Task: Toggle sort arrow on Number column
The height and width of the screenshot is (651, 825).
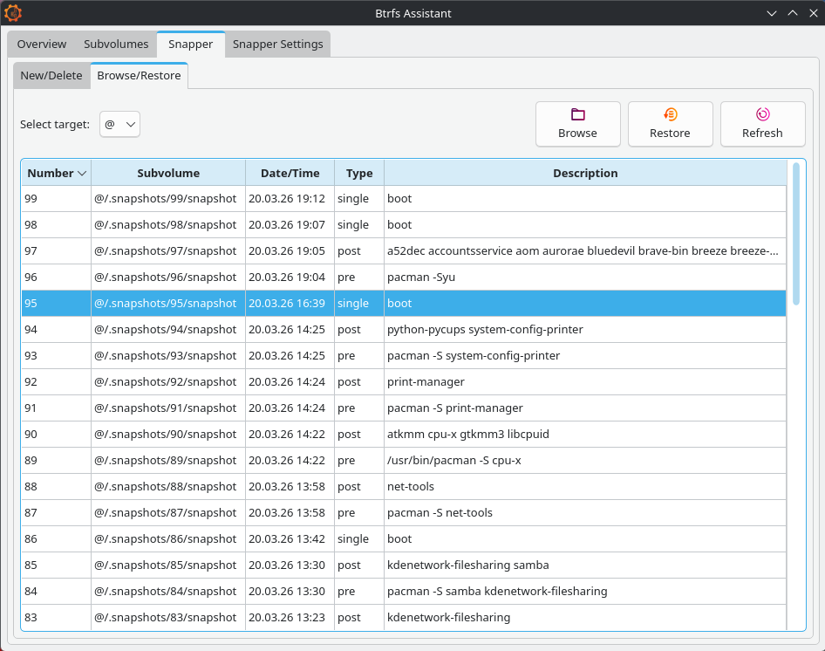Action: pyautogui.click(x=82, y=174)
